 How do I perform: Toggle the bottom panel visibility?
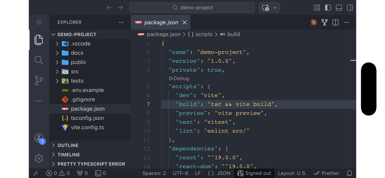339,8
